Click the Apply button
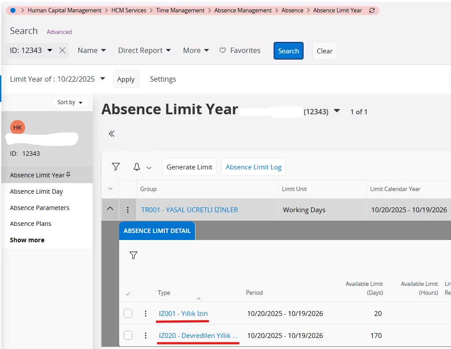The height and width of the screenshot is (349, 451). 126,79
